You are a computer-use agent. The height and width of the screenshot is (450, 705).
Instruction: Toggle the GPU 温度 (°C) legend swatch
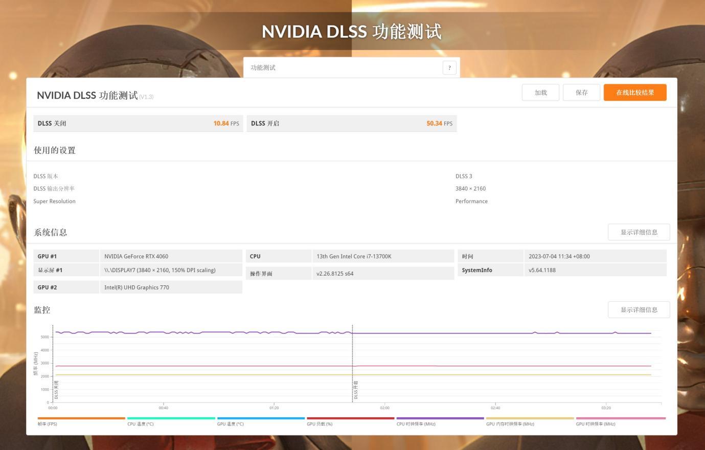tap(261, 418)
